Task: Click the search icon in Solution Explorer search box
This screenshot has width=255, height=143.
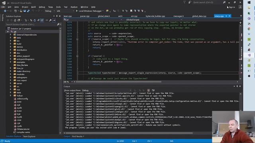Action: click(x=58, y=24)
